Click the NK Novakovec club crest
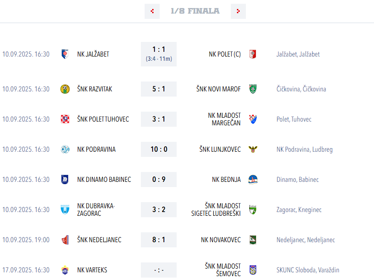The height and width of the screenshot is (278, 374). [x=253, y=240]
